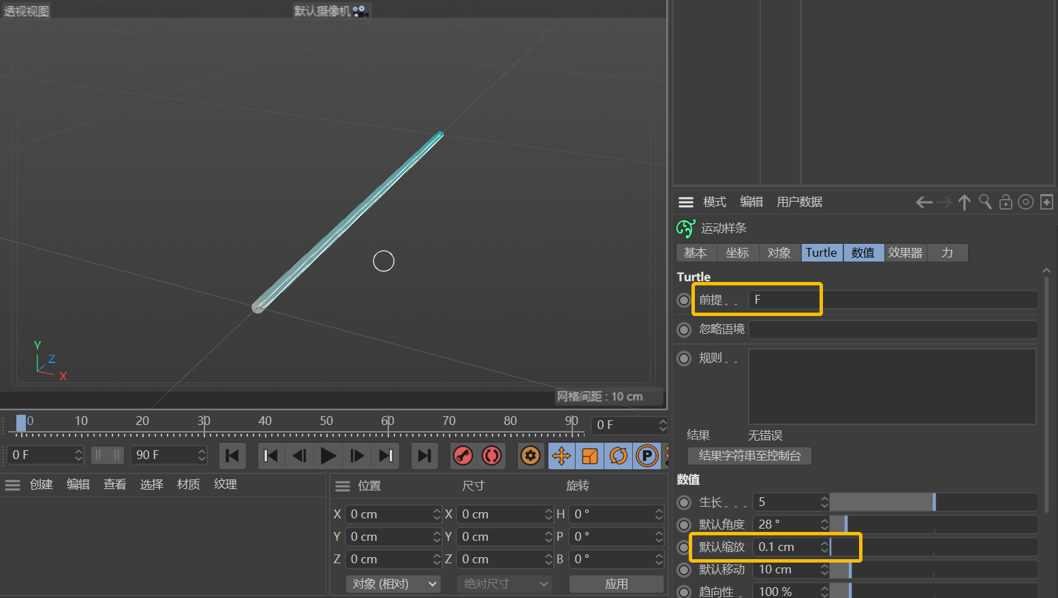Click the camera icon beside 默认摄像机
This screenshot has height=598, width=1058.
point(359,11)
